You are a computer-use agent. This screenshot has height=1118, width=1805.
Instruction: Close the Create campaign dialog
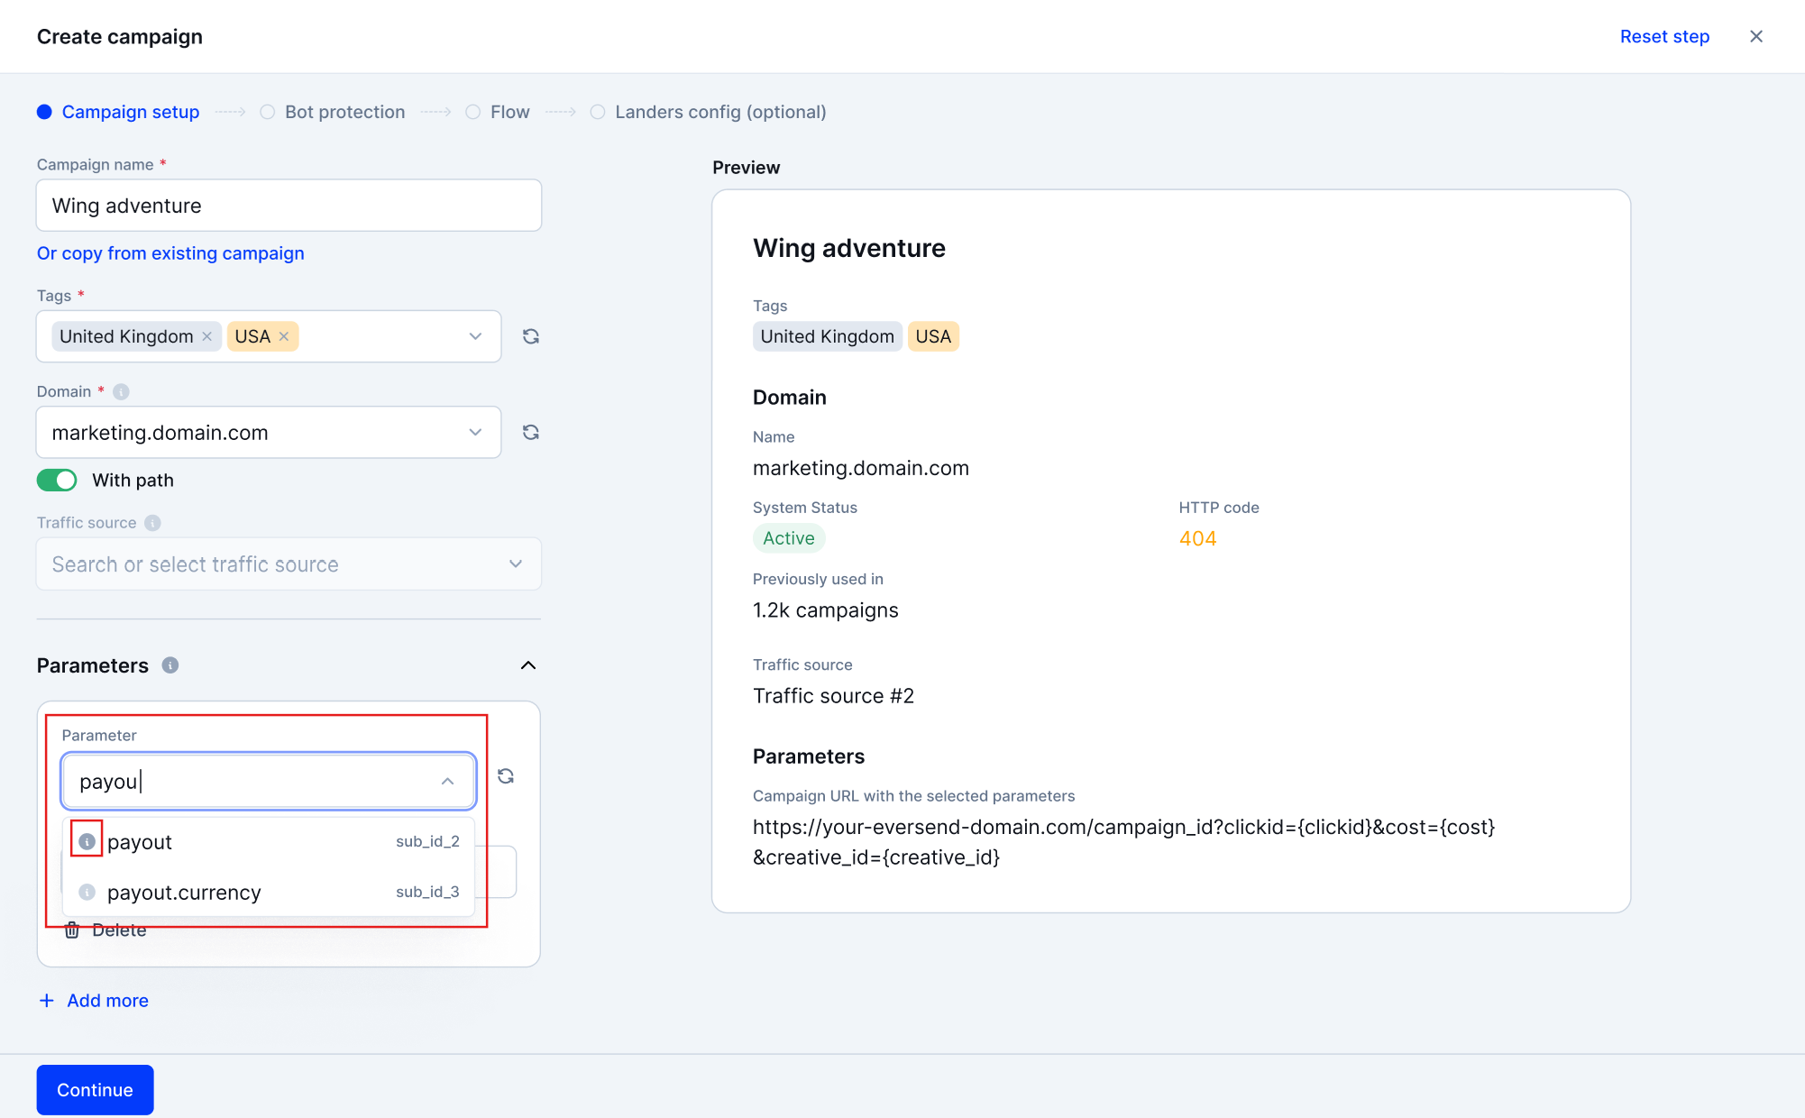point(1755,36)
